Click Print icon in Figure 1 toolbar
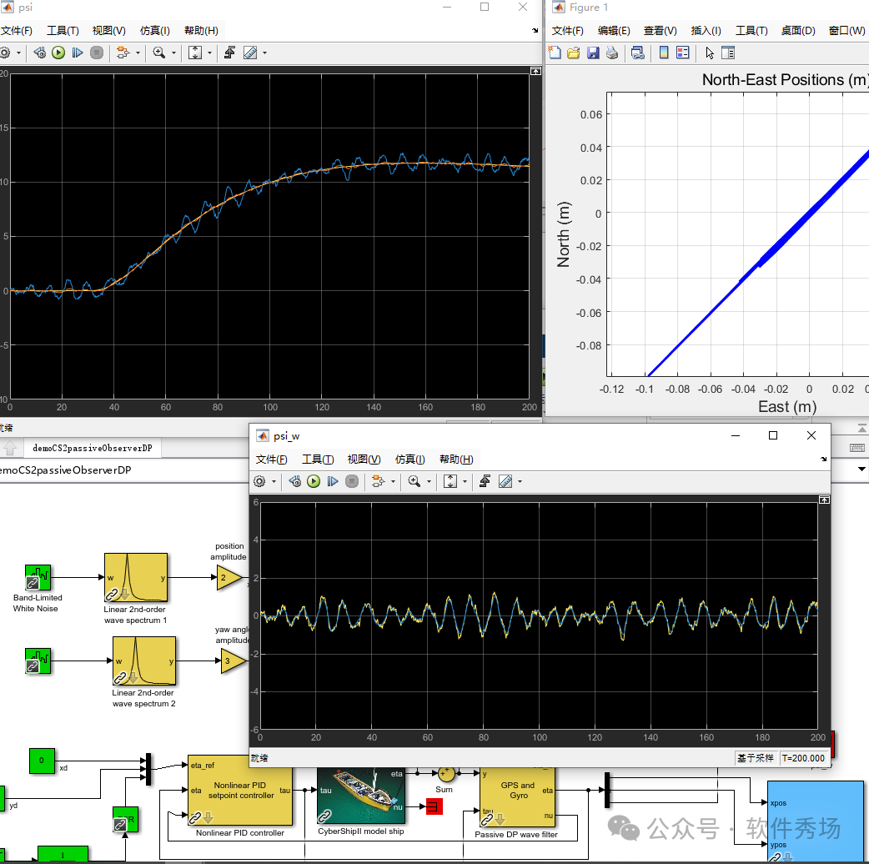The image size is (869, 864). pos(612,53)
